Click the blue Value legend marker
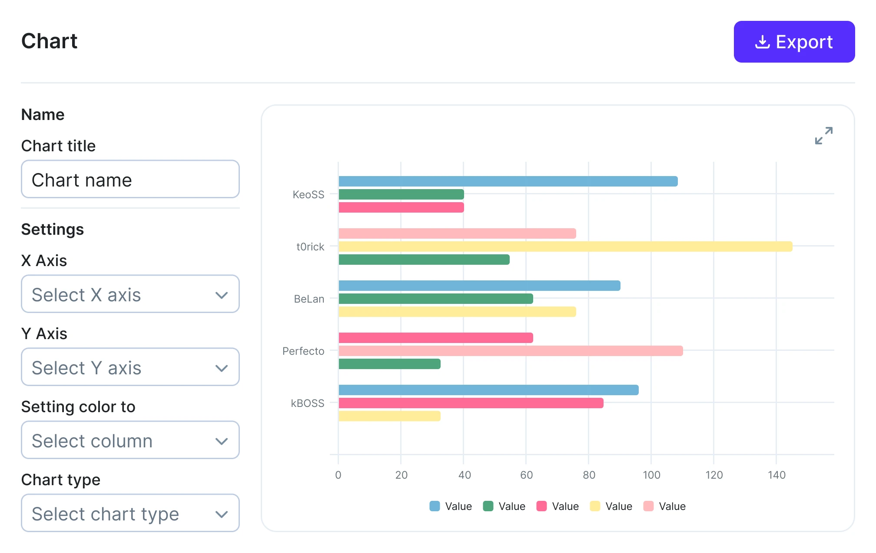Screen dimensions: 876x553 434,506
